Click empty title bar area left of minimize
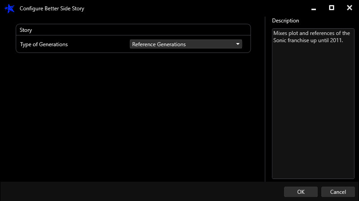 pos(202,8)
